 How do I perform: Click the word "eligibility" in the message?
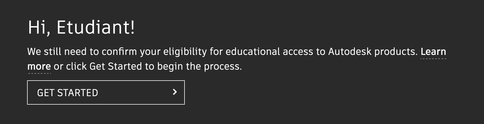coord(185,52)
